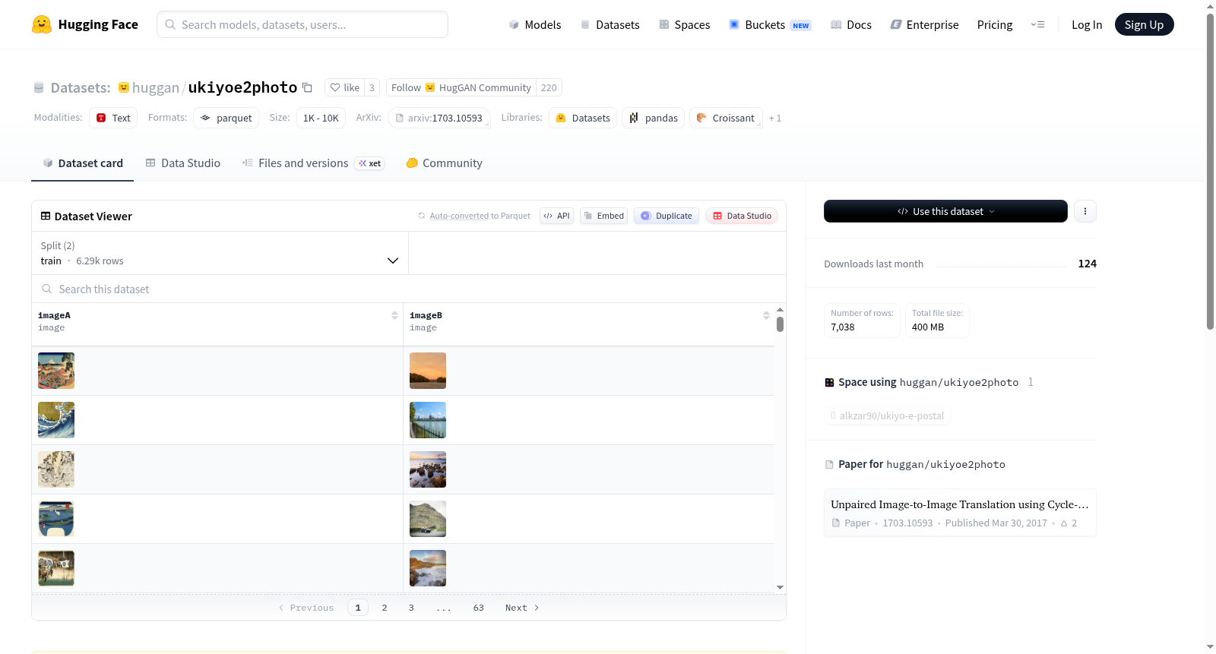Open Docs in the top navigation

pyautogui.click(x=851, y=24)
